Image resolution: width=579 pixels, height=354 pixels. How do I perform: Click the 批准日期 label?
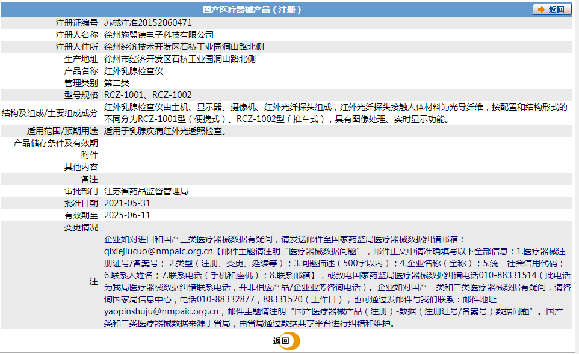pos(81,203)
